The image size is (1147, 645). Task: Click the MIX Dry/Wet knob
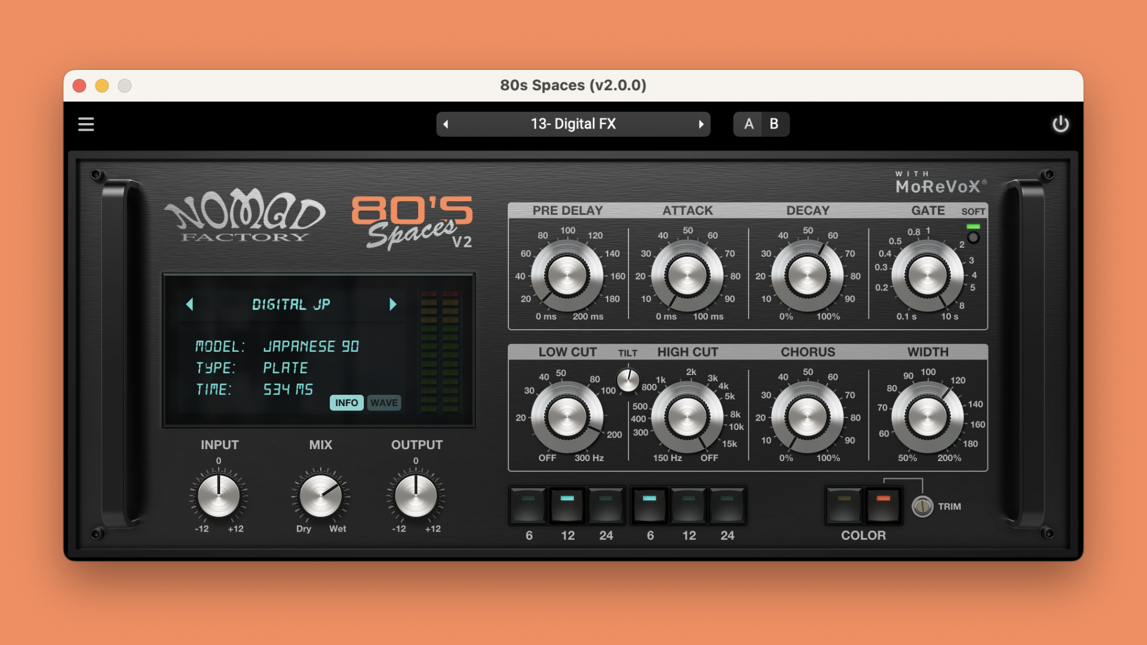[x=320, y=496]
